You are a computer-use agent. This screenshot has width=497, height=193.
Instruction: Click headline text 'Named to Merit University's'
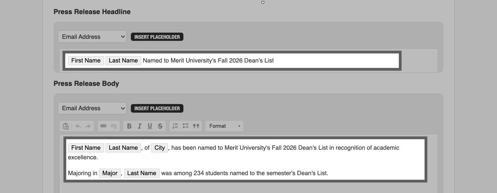180,60
